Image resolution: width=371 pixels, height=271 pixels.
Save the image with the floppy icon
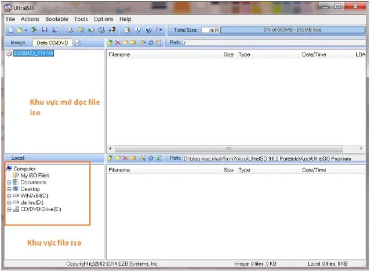point(45,30)
